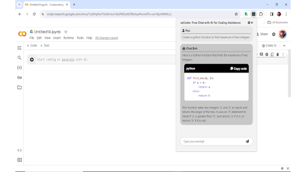
Task: Click the 'Create a python function' user message
Action: [x=216, y=37]
